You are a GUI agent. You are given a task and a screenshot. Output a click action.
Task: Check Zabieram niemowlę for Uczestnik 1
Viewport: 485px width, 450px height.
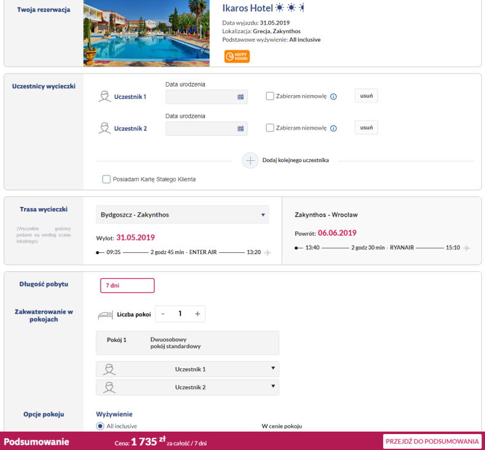[270, 96]
